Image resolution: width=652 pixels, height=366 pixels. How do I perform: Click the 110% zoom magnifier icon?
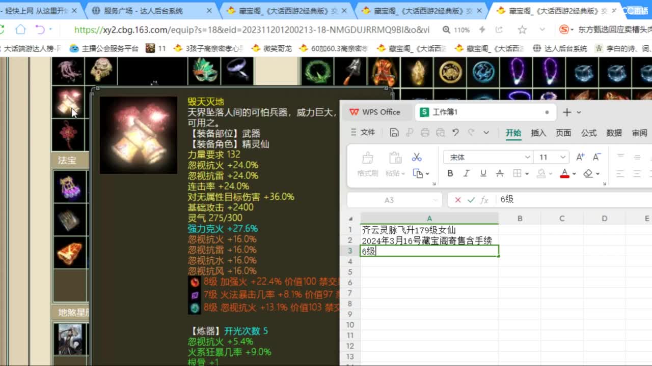[447, 30]
